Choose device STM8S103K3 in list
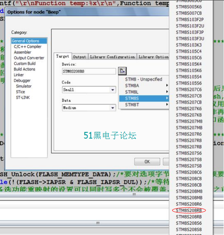 pyautogui.click(x=189, y=45)
